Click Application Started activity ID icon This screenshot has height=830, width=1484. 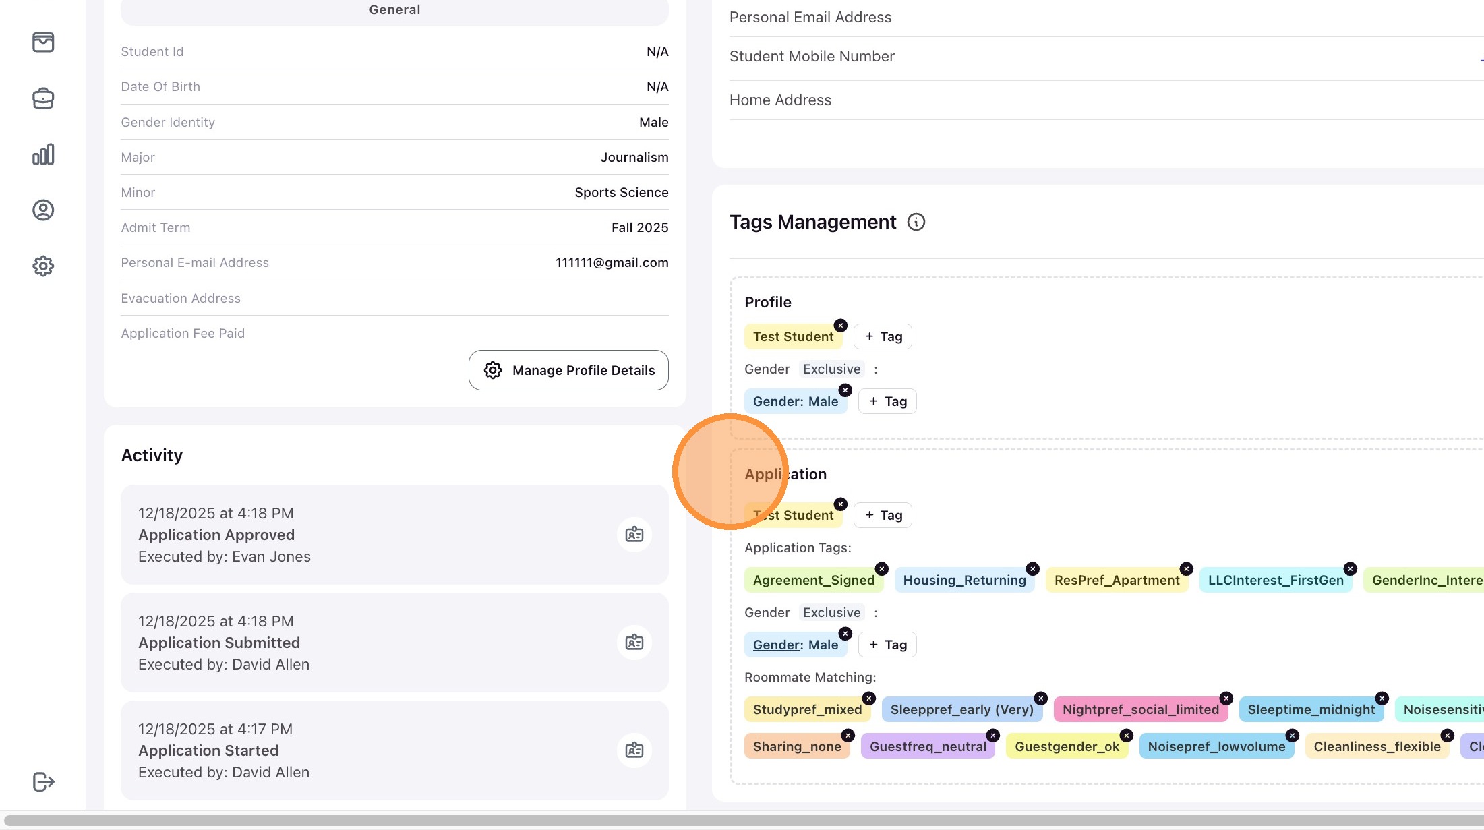click(x=634, y=750)
